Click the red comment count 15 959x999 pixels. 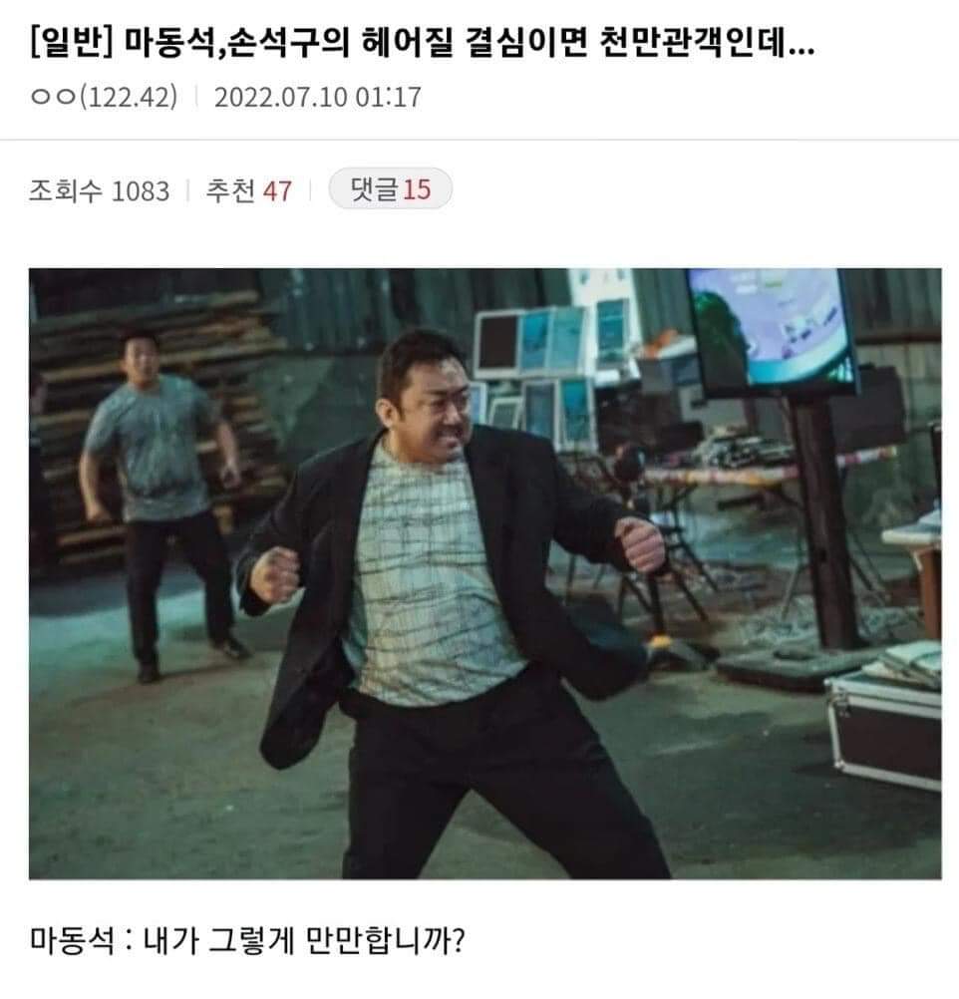pos(417,189)
